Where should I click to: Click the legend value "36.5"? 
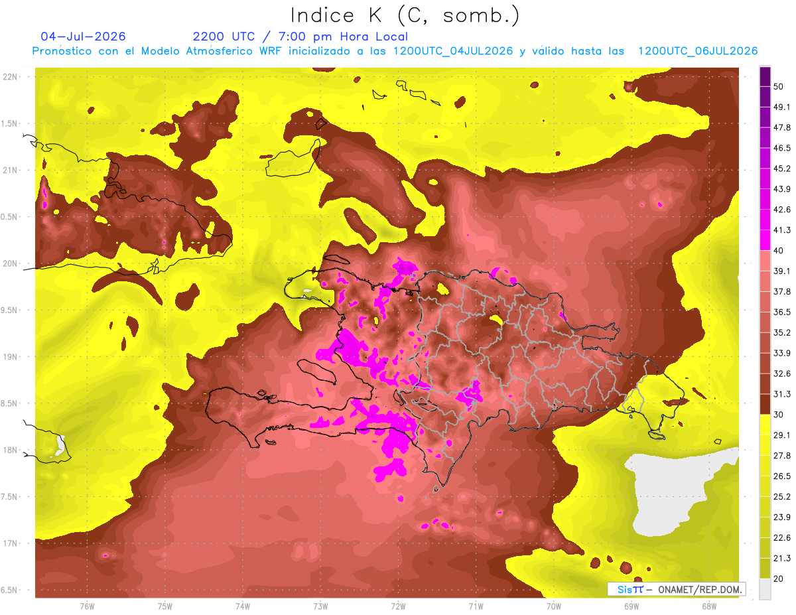click(781, 312)
